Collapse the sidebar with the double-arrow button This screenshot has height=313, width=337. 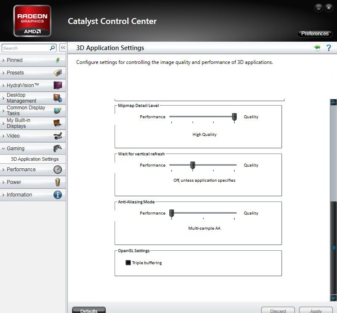click(x=63, y=48)
